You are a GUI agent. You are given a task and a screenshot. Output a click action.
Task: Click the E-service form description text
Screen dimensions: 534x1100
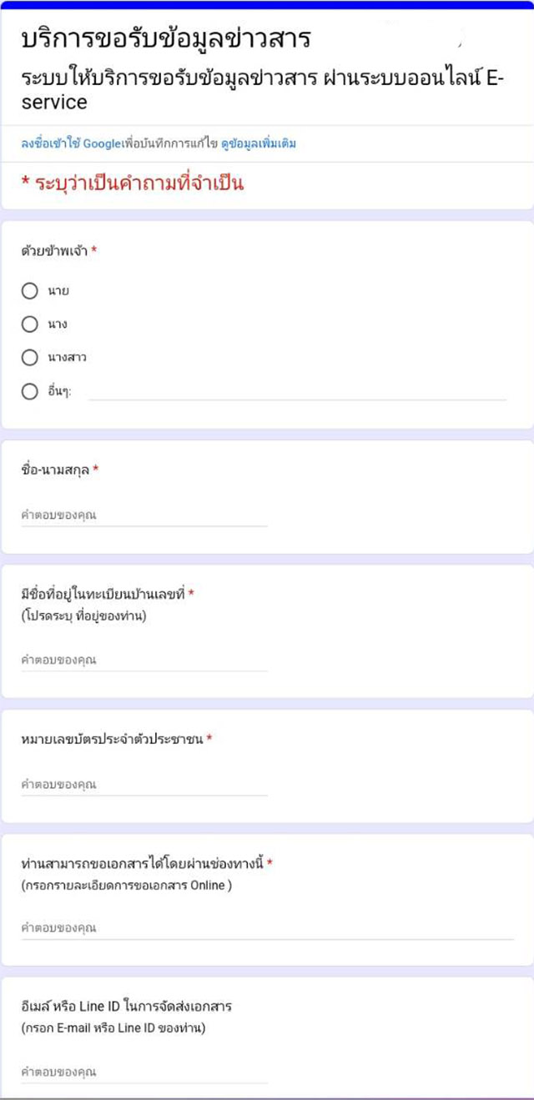[263, 89]
